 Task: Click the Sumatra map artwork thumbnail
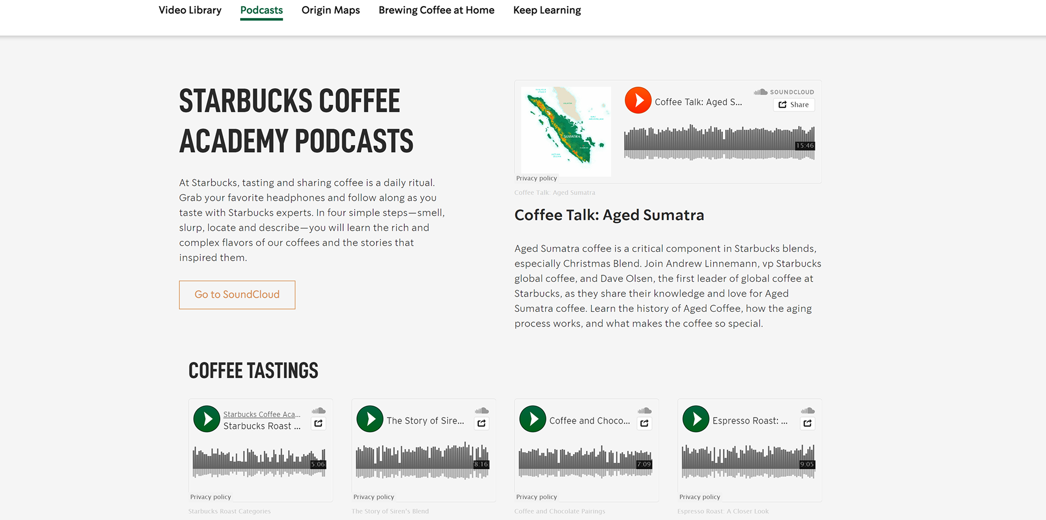566,131
